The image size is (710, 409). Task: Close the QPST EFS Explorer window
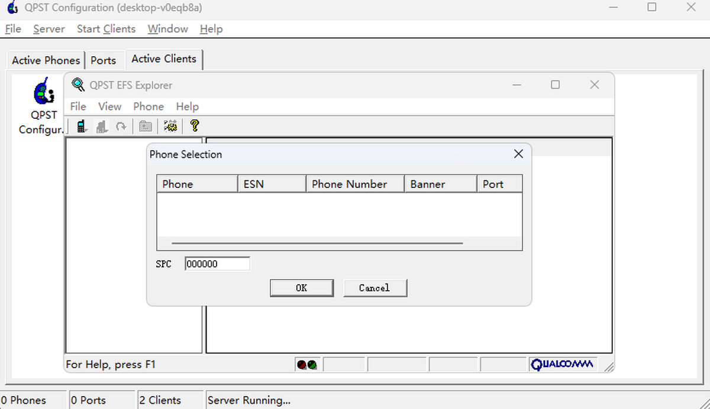595,85
